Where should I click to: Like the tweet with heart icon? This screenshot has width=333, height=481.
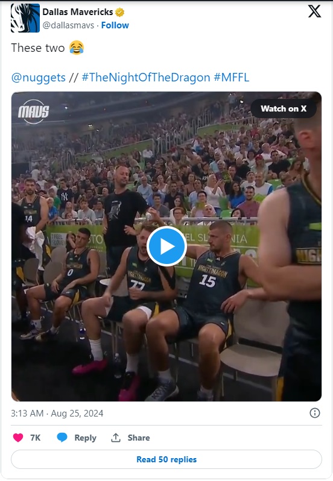pos(18,438)
